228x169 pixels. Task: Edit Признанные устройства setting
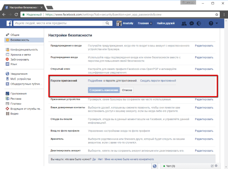(204, 99)
